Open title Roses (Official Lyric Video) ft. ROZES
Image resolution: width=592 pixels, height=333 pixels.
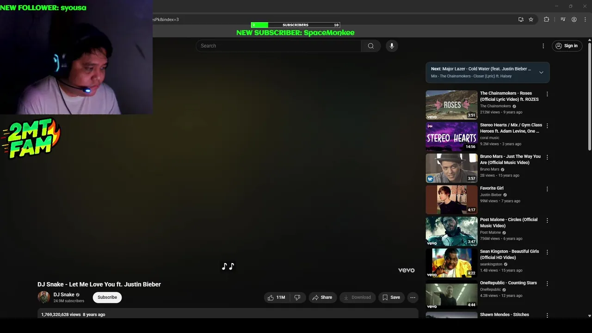[x=509, y=96]
